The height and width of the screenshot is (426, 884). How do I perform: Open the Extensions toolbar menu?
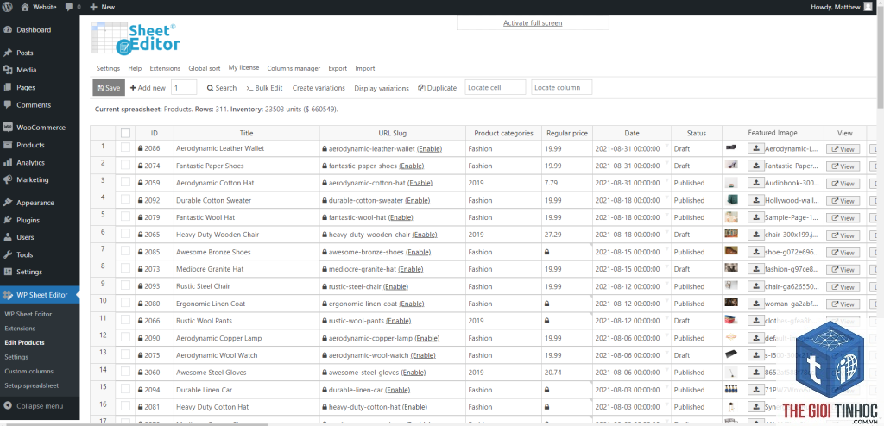point(165,68)
